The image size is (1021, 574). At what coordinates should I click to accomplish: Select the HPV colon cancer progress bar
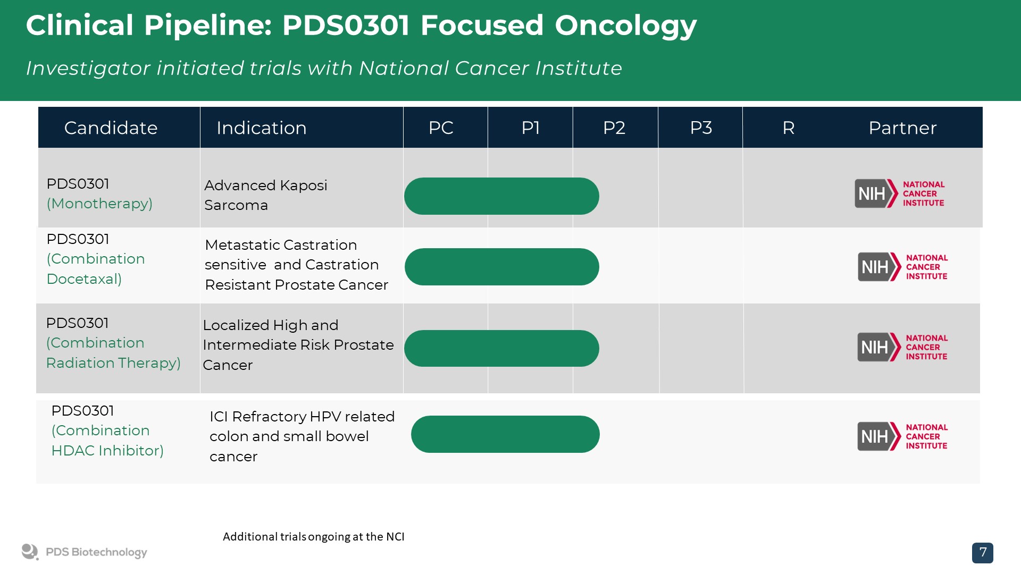tap(505, 434)
